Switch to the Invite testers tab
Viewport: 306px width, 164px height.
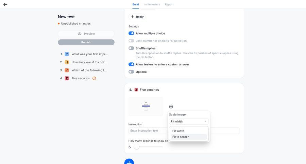pos(152,4)
